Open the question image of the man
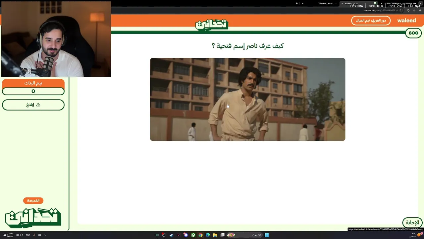Viewport: 424px width, 239px height. click(x=247, y=99)
